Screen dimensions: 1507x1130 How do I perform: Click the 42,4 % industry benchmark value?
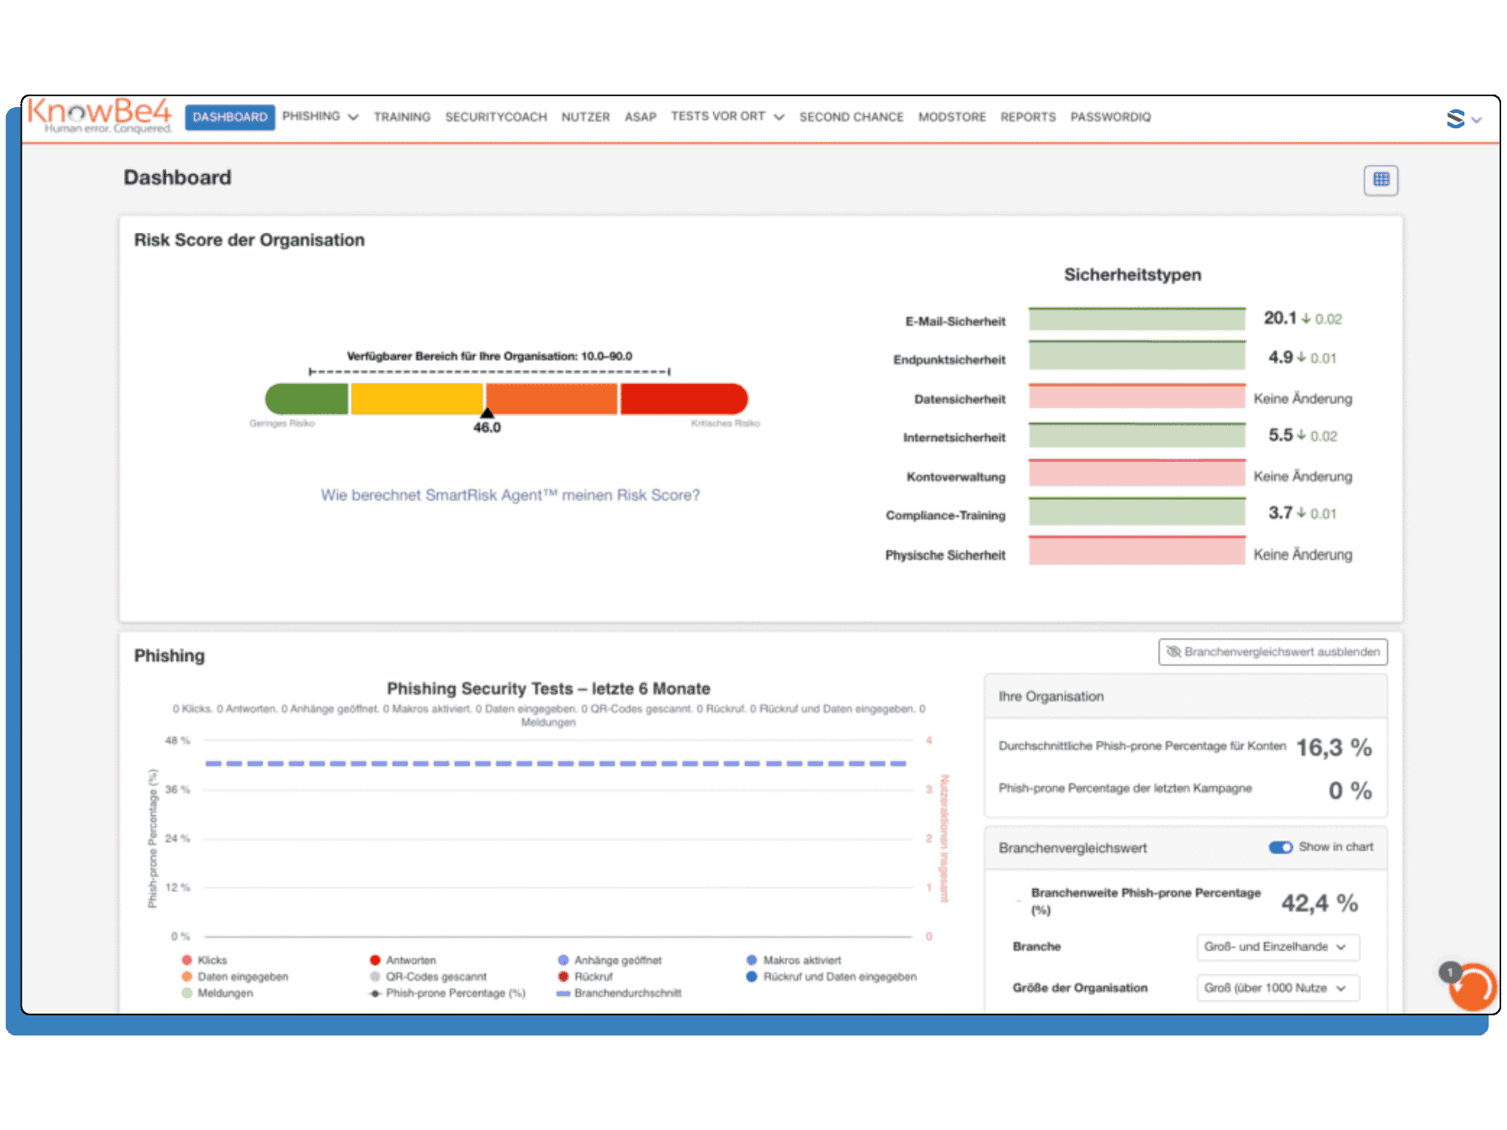[x=1319, y=903]
